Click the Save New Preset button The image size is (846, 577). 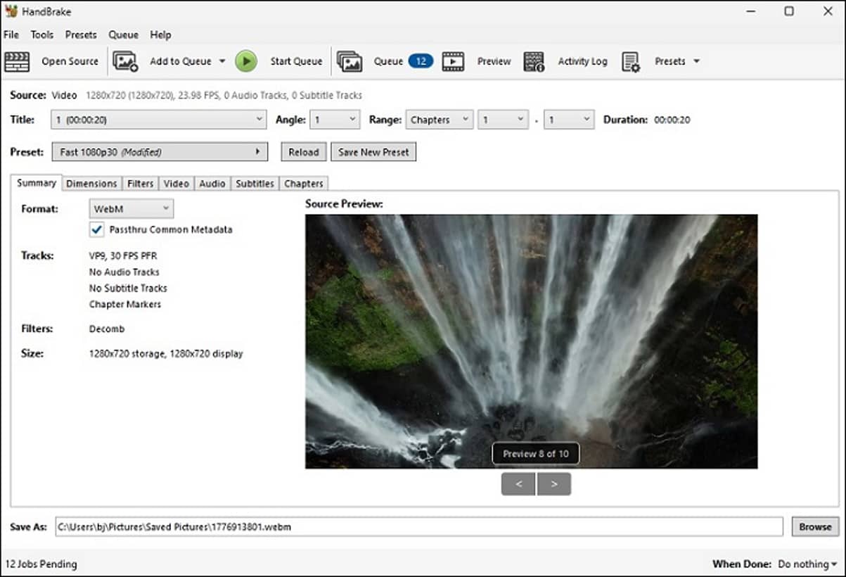point(373,151)
